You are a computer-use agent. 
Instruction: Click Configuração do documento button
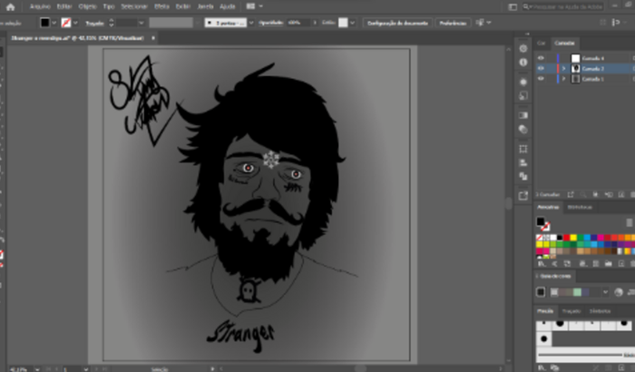tap(397, 23)
